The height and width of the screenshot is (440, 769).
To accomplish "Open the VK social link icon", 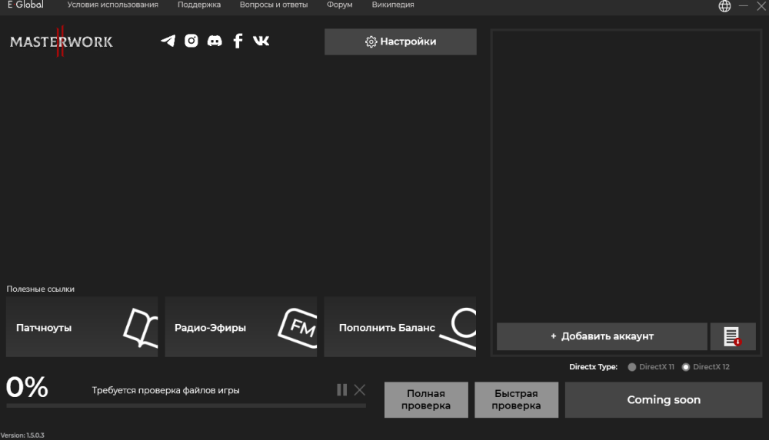I will pos(261,41).
